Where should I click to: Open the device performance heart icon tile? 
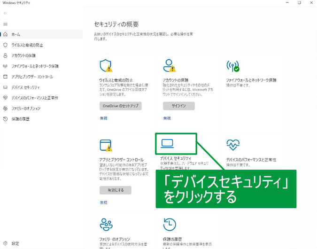(233, 144)
